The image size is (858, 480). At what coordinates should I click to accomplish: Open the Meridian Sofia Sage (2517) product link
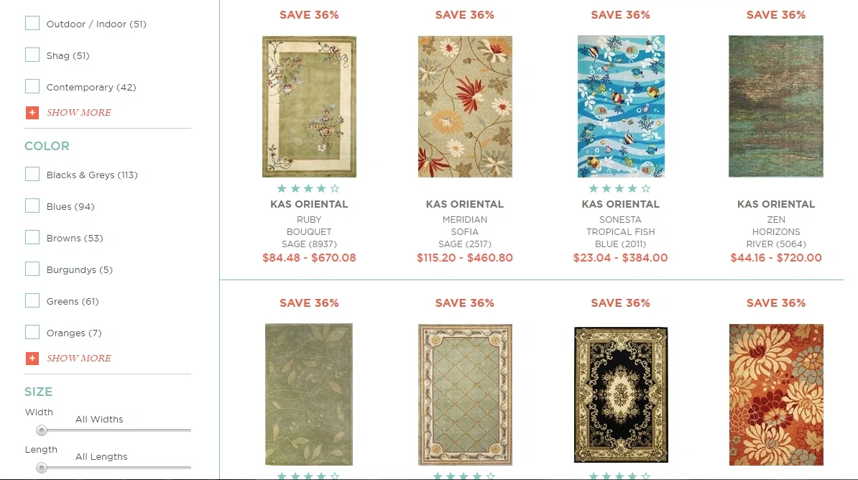[464, 231]
